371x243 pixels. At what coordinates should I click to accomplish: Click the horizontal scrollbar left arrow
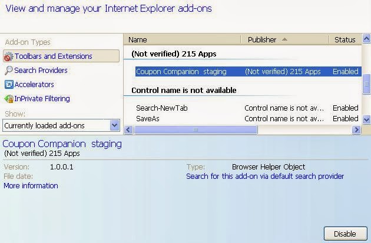(x=128, y=130)
